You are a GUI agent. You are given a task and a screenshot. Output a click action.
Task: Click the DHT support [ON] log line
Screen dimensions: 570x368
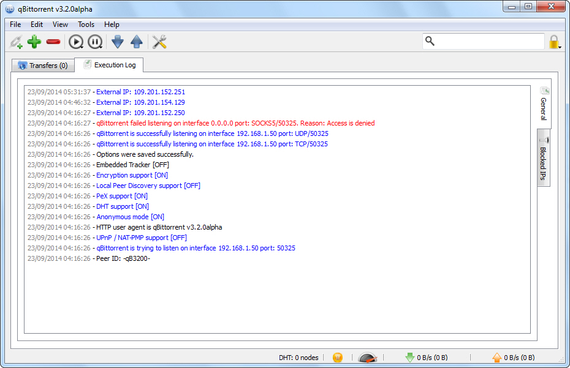[x=88, y=206]
